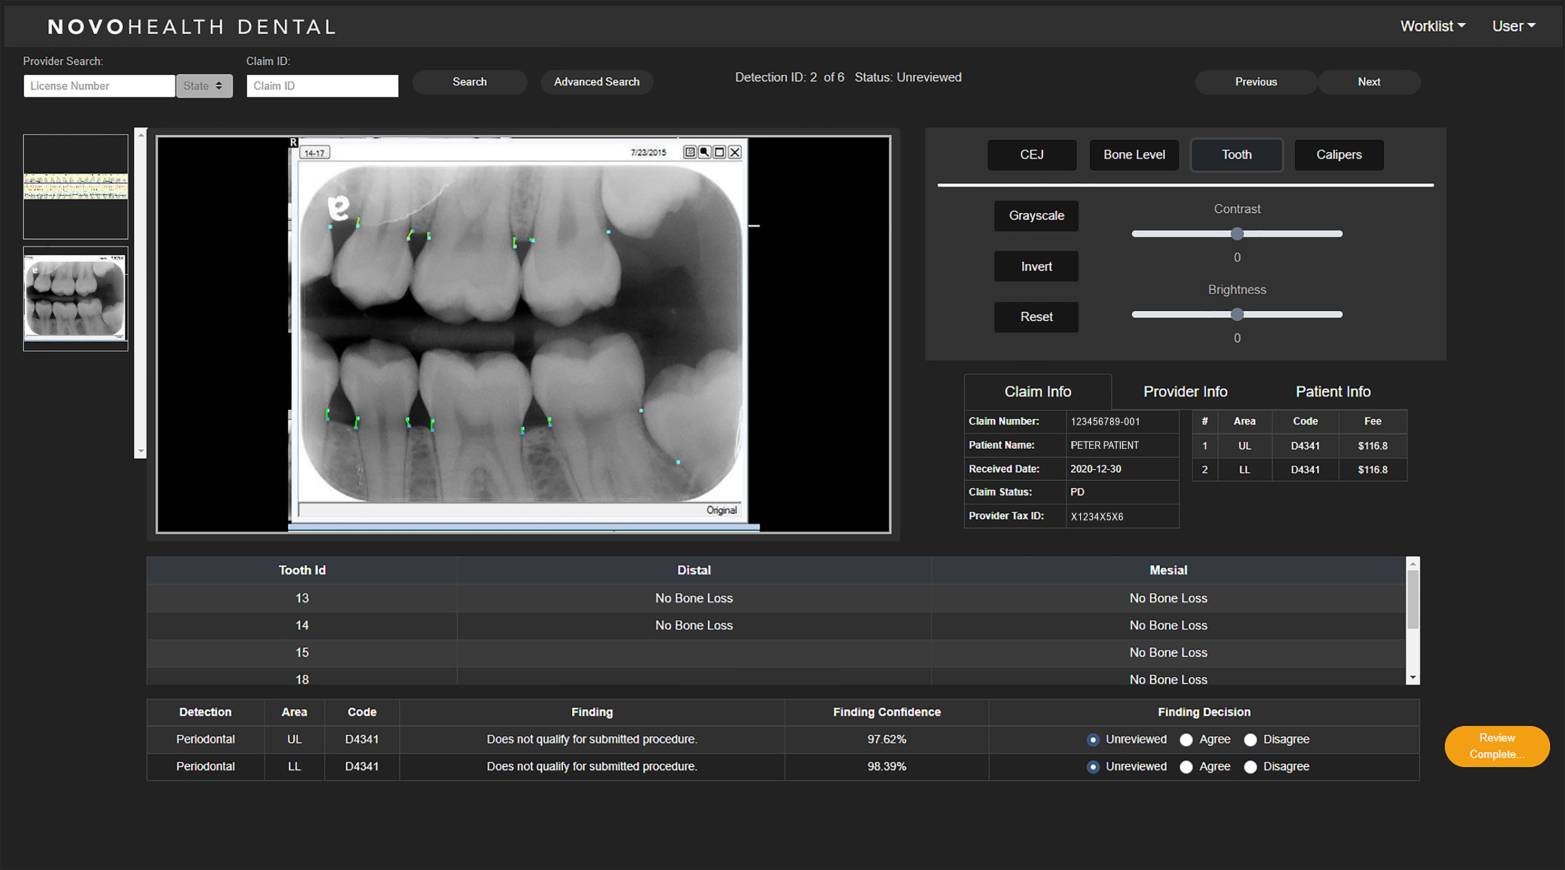Click Claim Status value PD

1077,492
